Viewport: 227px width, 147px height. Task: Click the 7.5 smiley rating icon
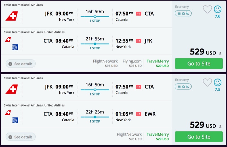[x=218, y=83]
